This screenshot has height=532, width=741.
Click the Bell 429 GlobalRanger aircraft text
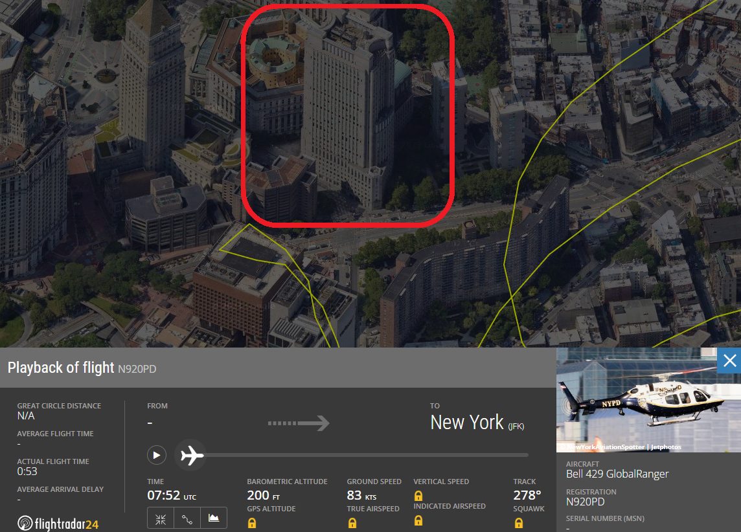(617, 474)
